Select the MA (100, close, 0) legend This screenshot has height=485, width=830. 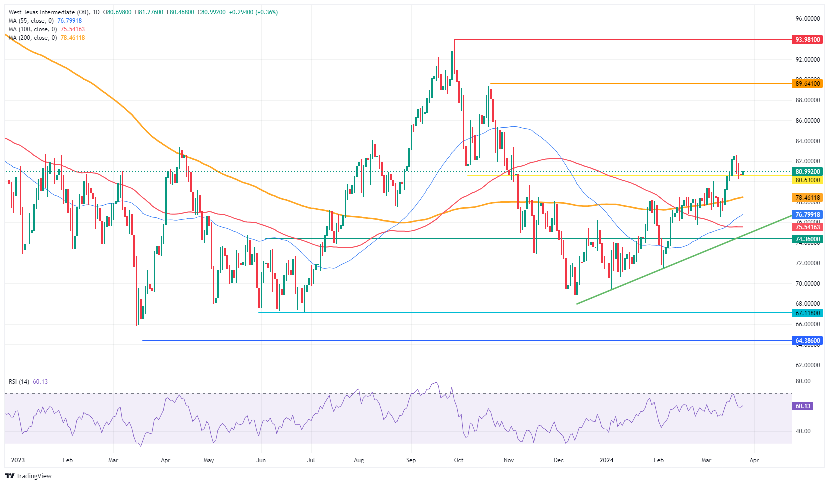pyautogui.click(x=32, y=29)
